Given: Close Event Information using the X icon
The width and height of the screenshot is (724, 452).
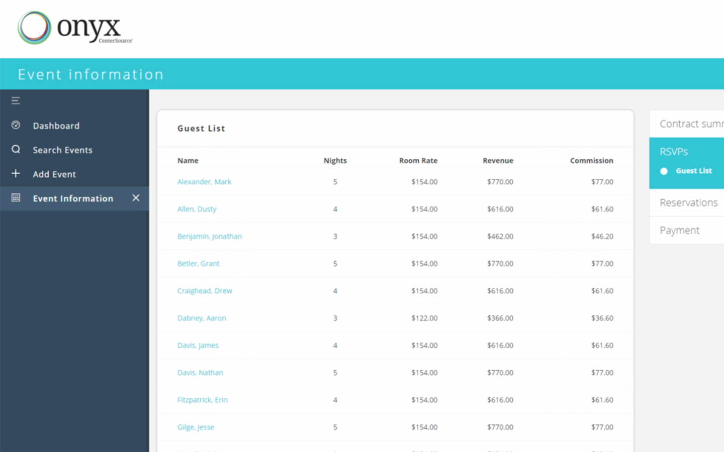Looking at the screenshot, I should [135, 198].
